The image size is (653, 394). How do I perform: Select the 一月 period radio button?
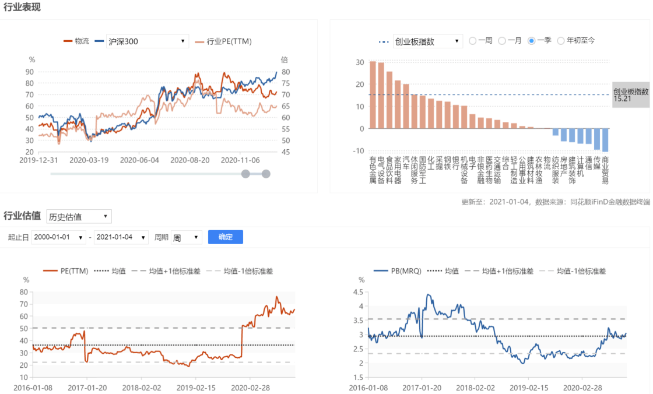coord(502,41)
